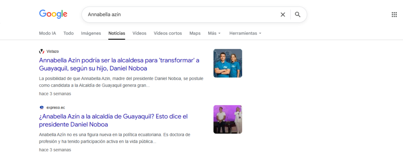This screenshot has width=403, height=160.
Task: Select the Modo IA tab
Action: pyautogui.click(x=47, y=33)
